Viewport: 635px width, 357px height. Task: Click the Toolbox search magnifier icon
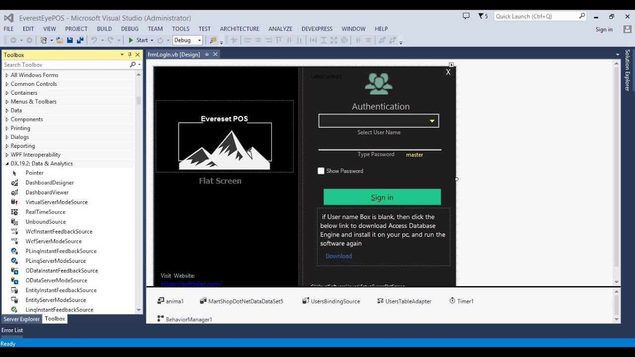click(x=132, y=64)
